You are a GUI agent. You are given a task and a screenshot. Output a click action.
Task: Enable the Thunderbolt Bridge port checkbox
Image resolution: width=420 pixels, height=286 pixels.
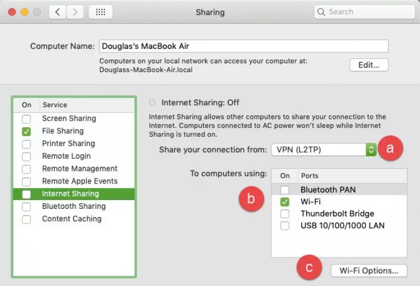(285, 214)
